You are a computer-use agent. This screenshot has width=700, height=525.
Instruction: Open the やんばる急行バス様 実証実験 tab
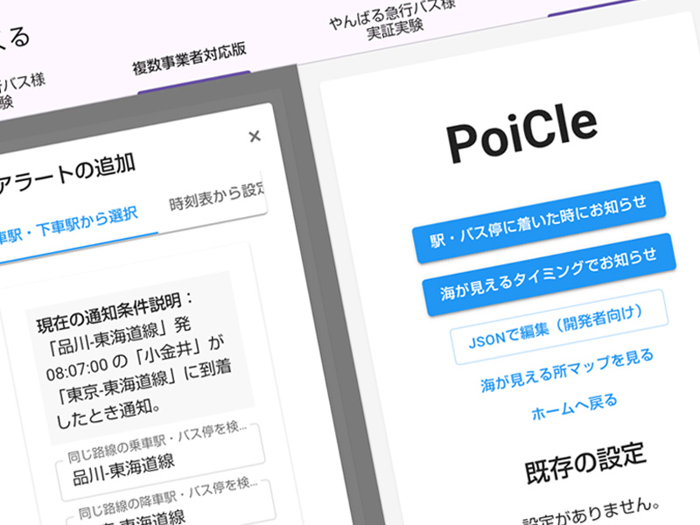[393, 20]
